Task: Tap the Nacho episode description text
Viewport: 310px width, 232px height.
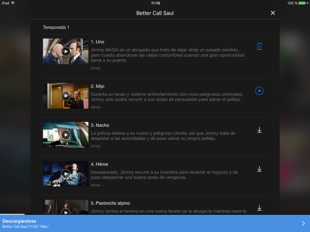Action: [163, 136]
